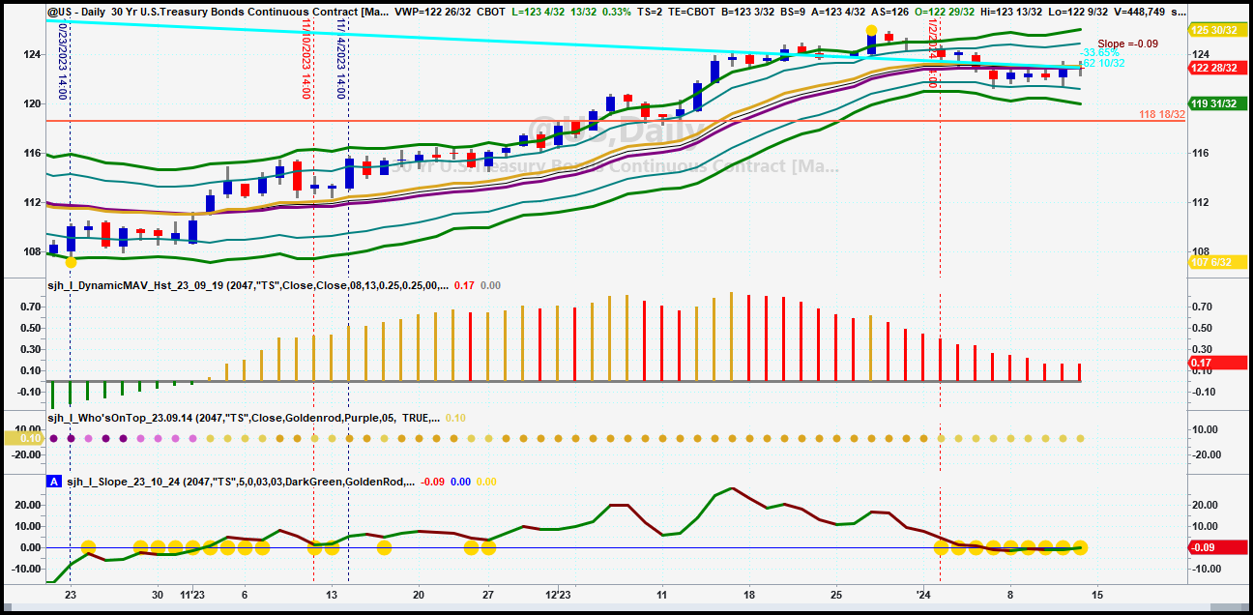Click the red 122 28/32 price tag
The height and width of the screenshot is (615, 1253).
click(x=1218, y=68)
